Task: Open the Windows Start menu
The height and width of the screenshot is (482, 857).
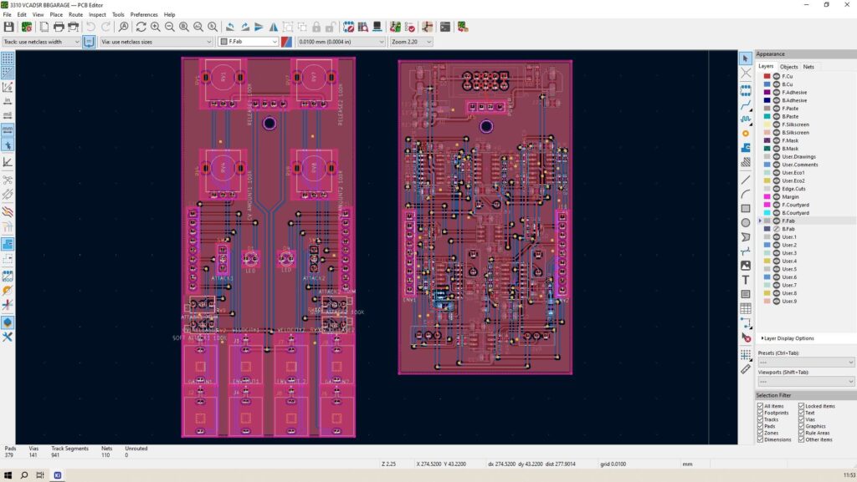Action: point(8,475)
